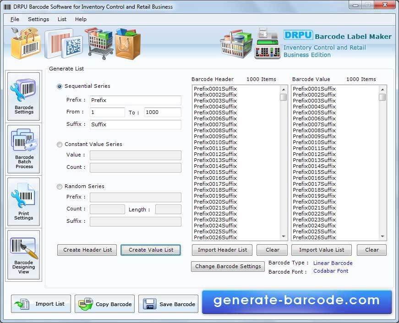Select Prefix0020Suffix in Barcode Header list
Image resolution: width=399 pixels, height=323 pixels.
pyautogui.click(x=215, y=202)
